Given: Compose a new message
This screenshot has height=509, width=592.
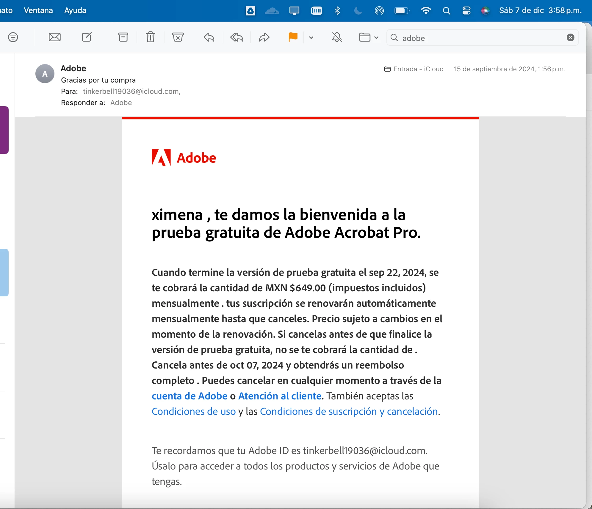Looking at the screenshot, I should click(87, 37).
